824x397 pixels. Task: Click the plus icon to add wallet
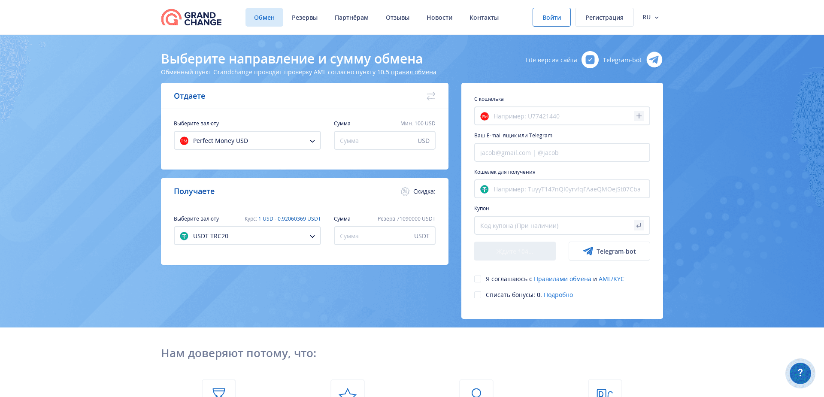pos(639,116)
